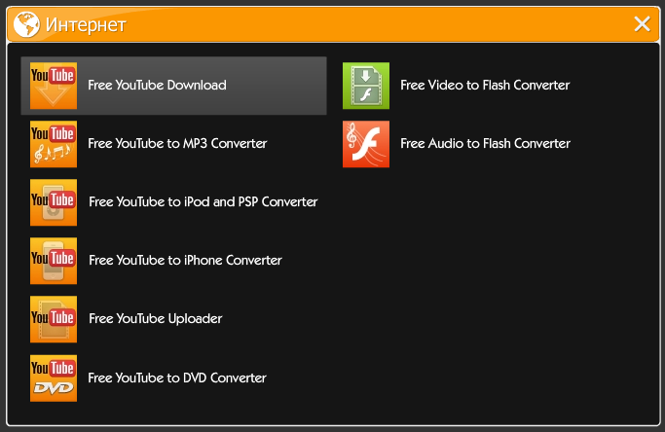Choose Free YouTube to MP3 Converter text

177,144
